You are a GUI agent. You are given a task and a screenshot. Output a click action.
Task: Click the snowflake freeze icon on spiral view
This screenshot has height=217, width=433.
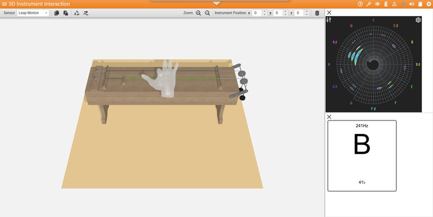pos(418,20)
